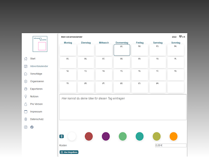Select the red color swatch
This screenshot has width=209, height=157.
click(89, 136)
